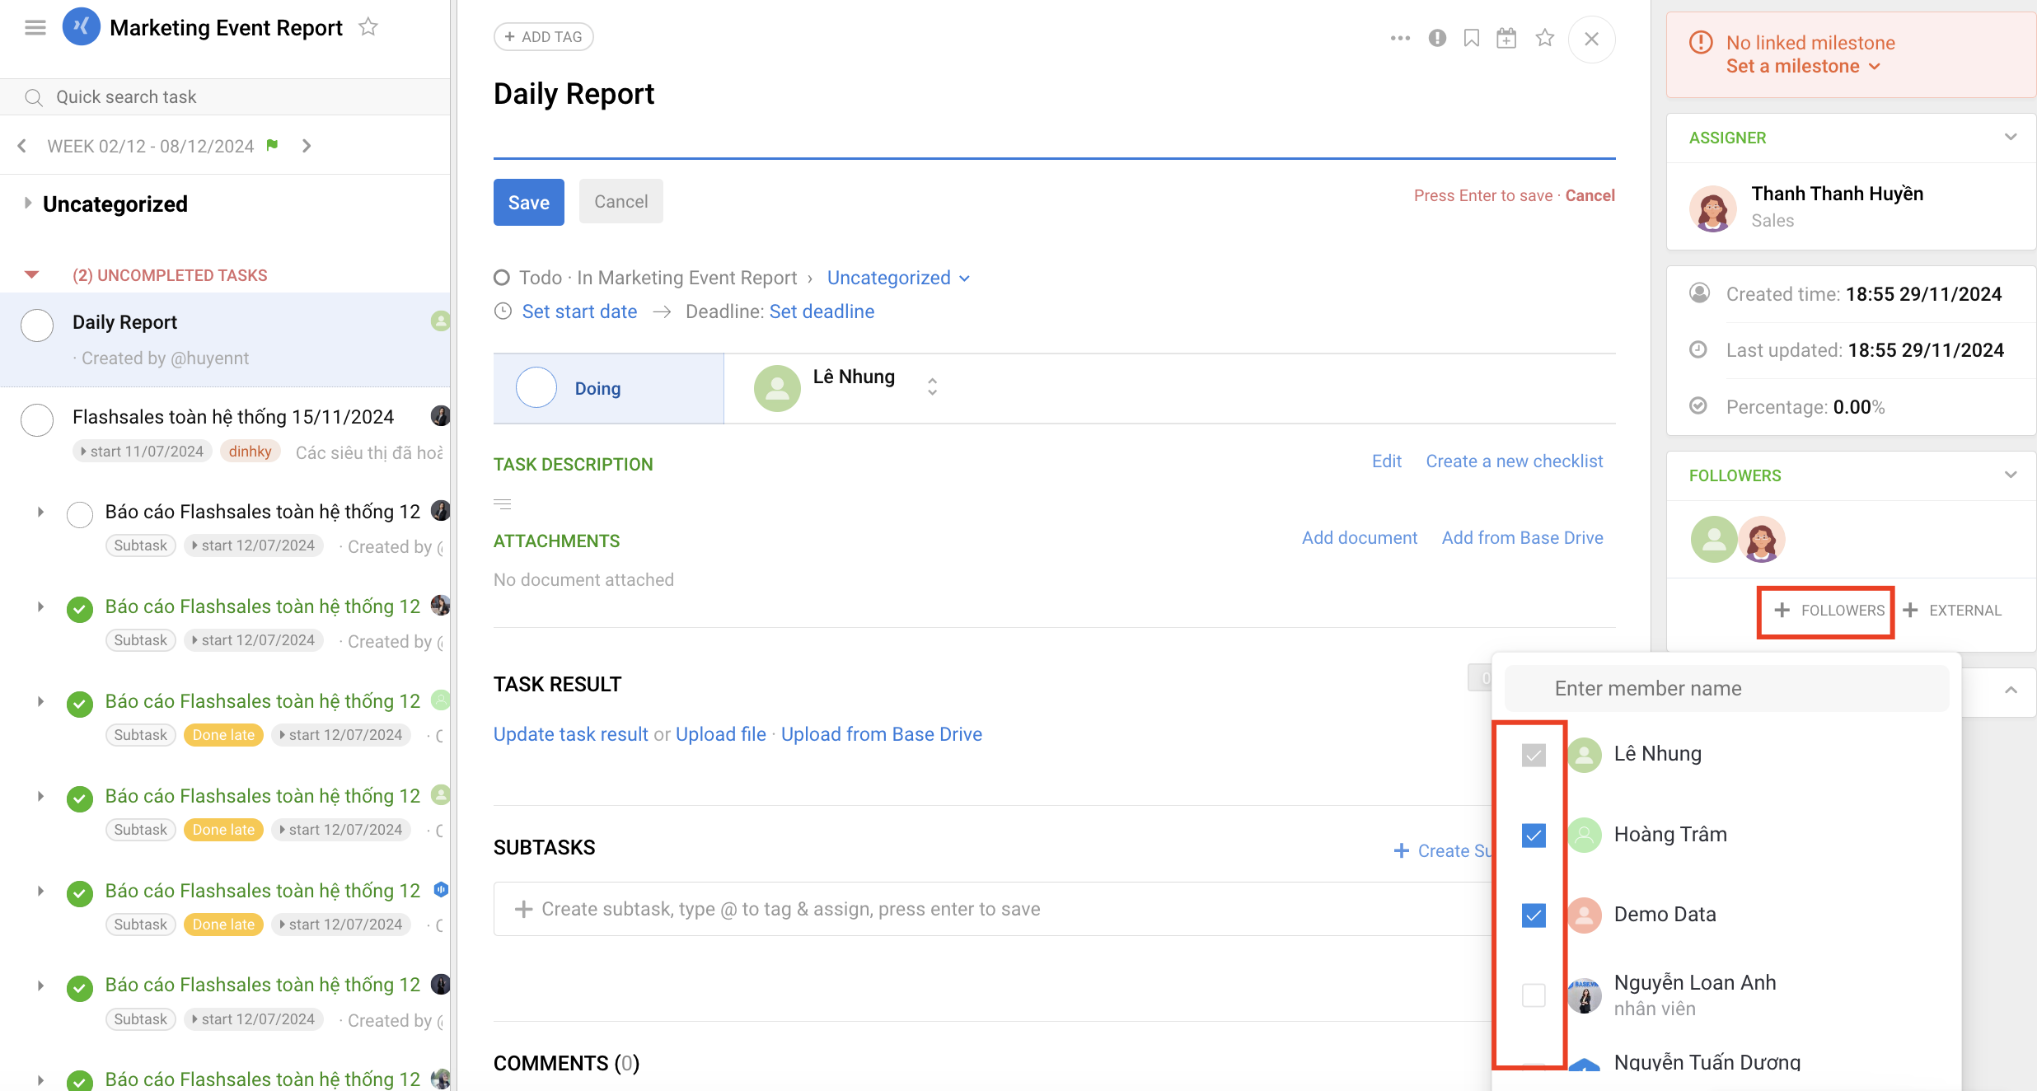Select Flashsales toàn hệ thống 15/11/2024 task
This screenshot has height=1091, width=2037.
[x=233, y=417]
